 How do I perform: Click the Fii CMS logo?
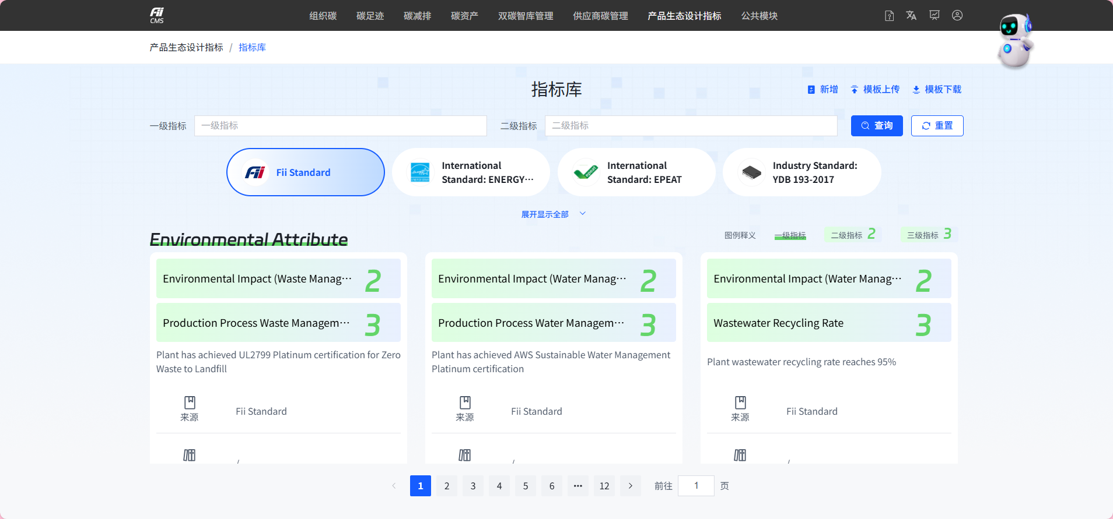coord(157,16)
